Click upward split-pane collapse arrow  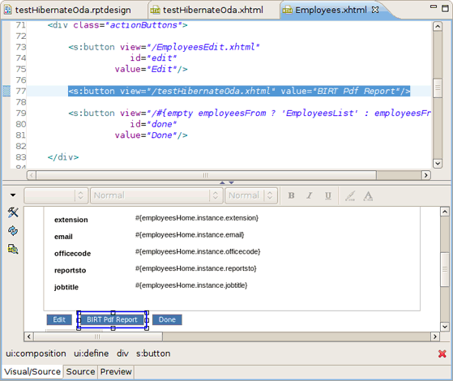222,182
